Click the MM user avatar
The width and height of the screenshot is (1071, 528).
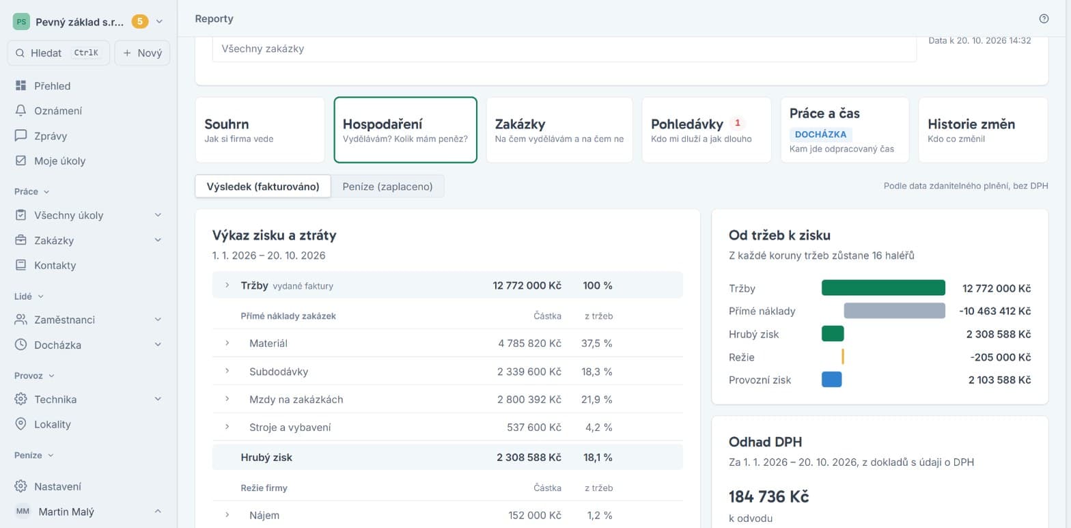[23, 512]
